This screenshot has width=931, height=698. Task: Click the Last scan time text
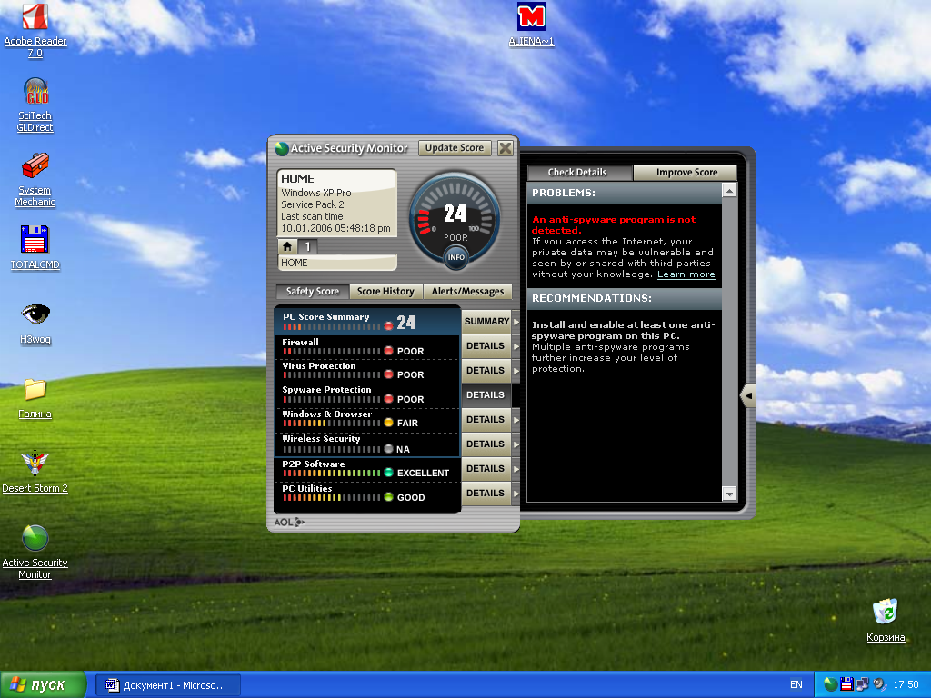[314, 216]
